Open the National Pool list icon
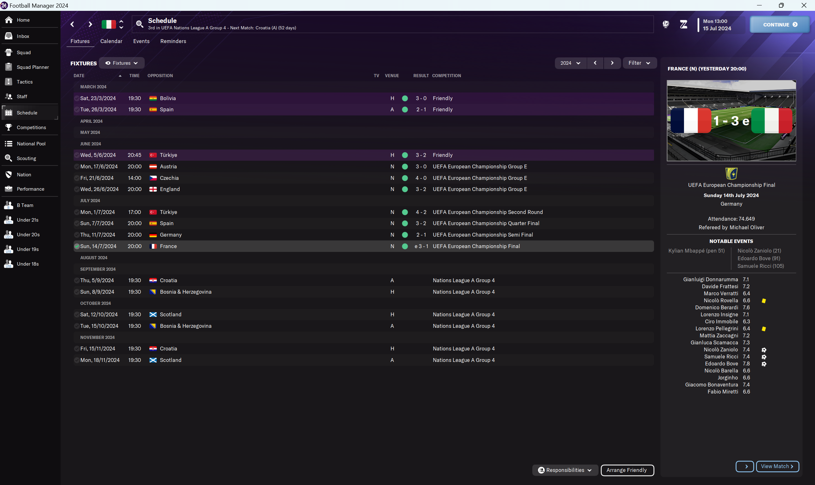This screenshot has height=485, width=815. [9, 144]
